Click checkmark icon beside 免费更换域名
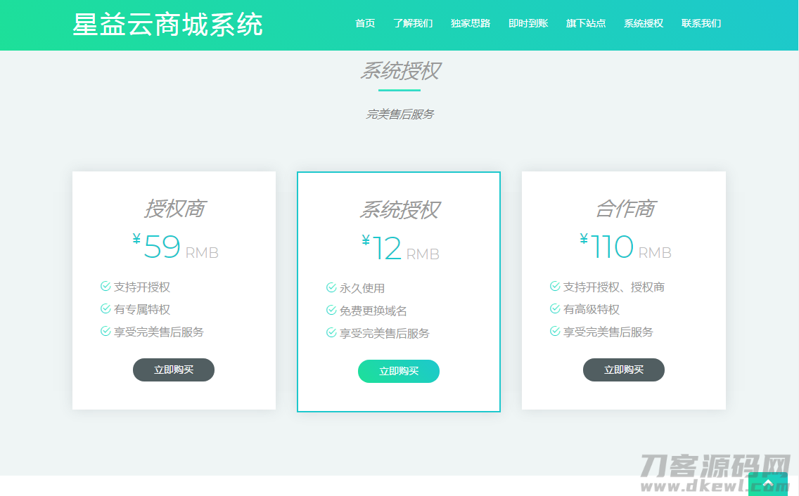Image resolution: width=799 pixels, height=496 pixels. 331,310
